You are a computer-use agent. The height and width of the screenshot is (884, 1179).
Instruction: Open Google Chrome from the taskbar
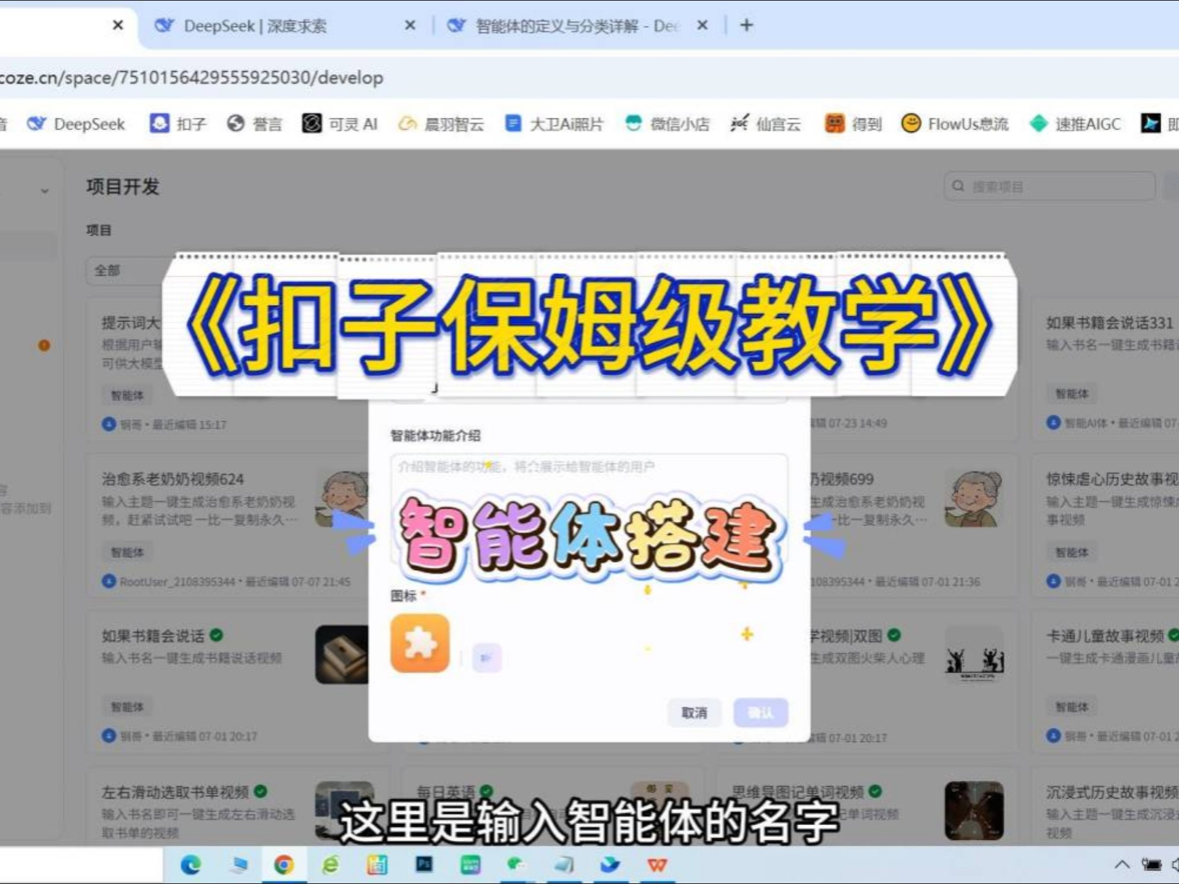[x=284, y=865]
